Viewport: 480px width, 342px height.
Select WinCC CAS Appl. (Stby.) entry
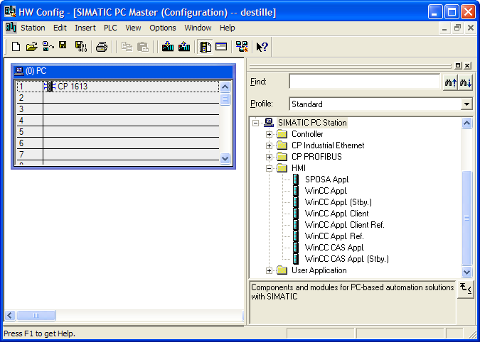(x=347, y=259)
